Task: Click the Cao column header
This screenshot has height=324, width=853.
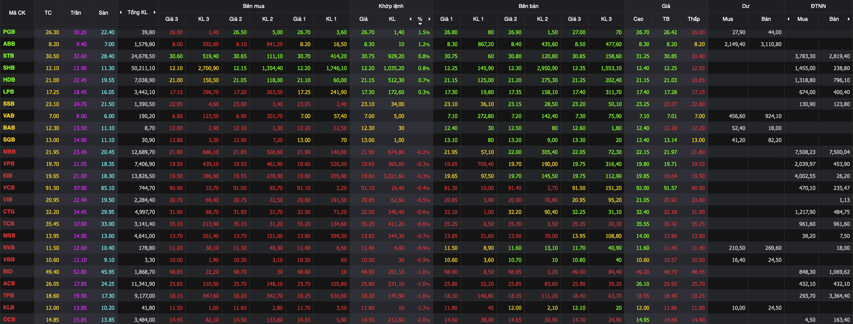Action: 638,19
